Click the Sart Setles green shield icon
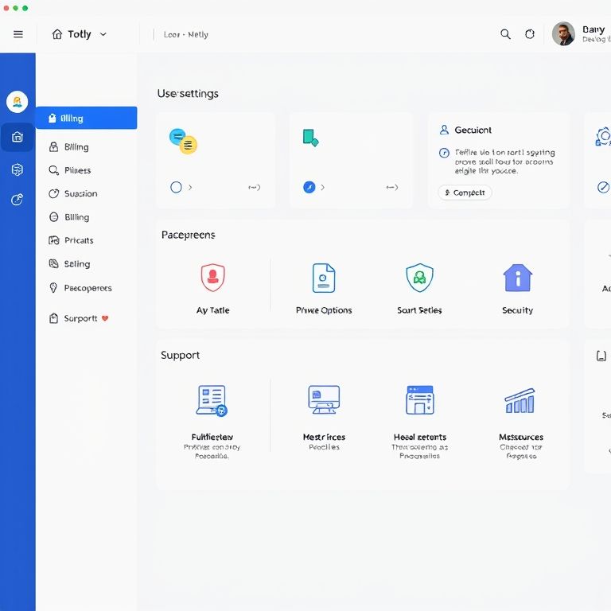The width and height of the screenshot is (611, 611). 419,278
